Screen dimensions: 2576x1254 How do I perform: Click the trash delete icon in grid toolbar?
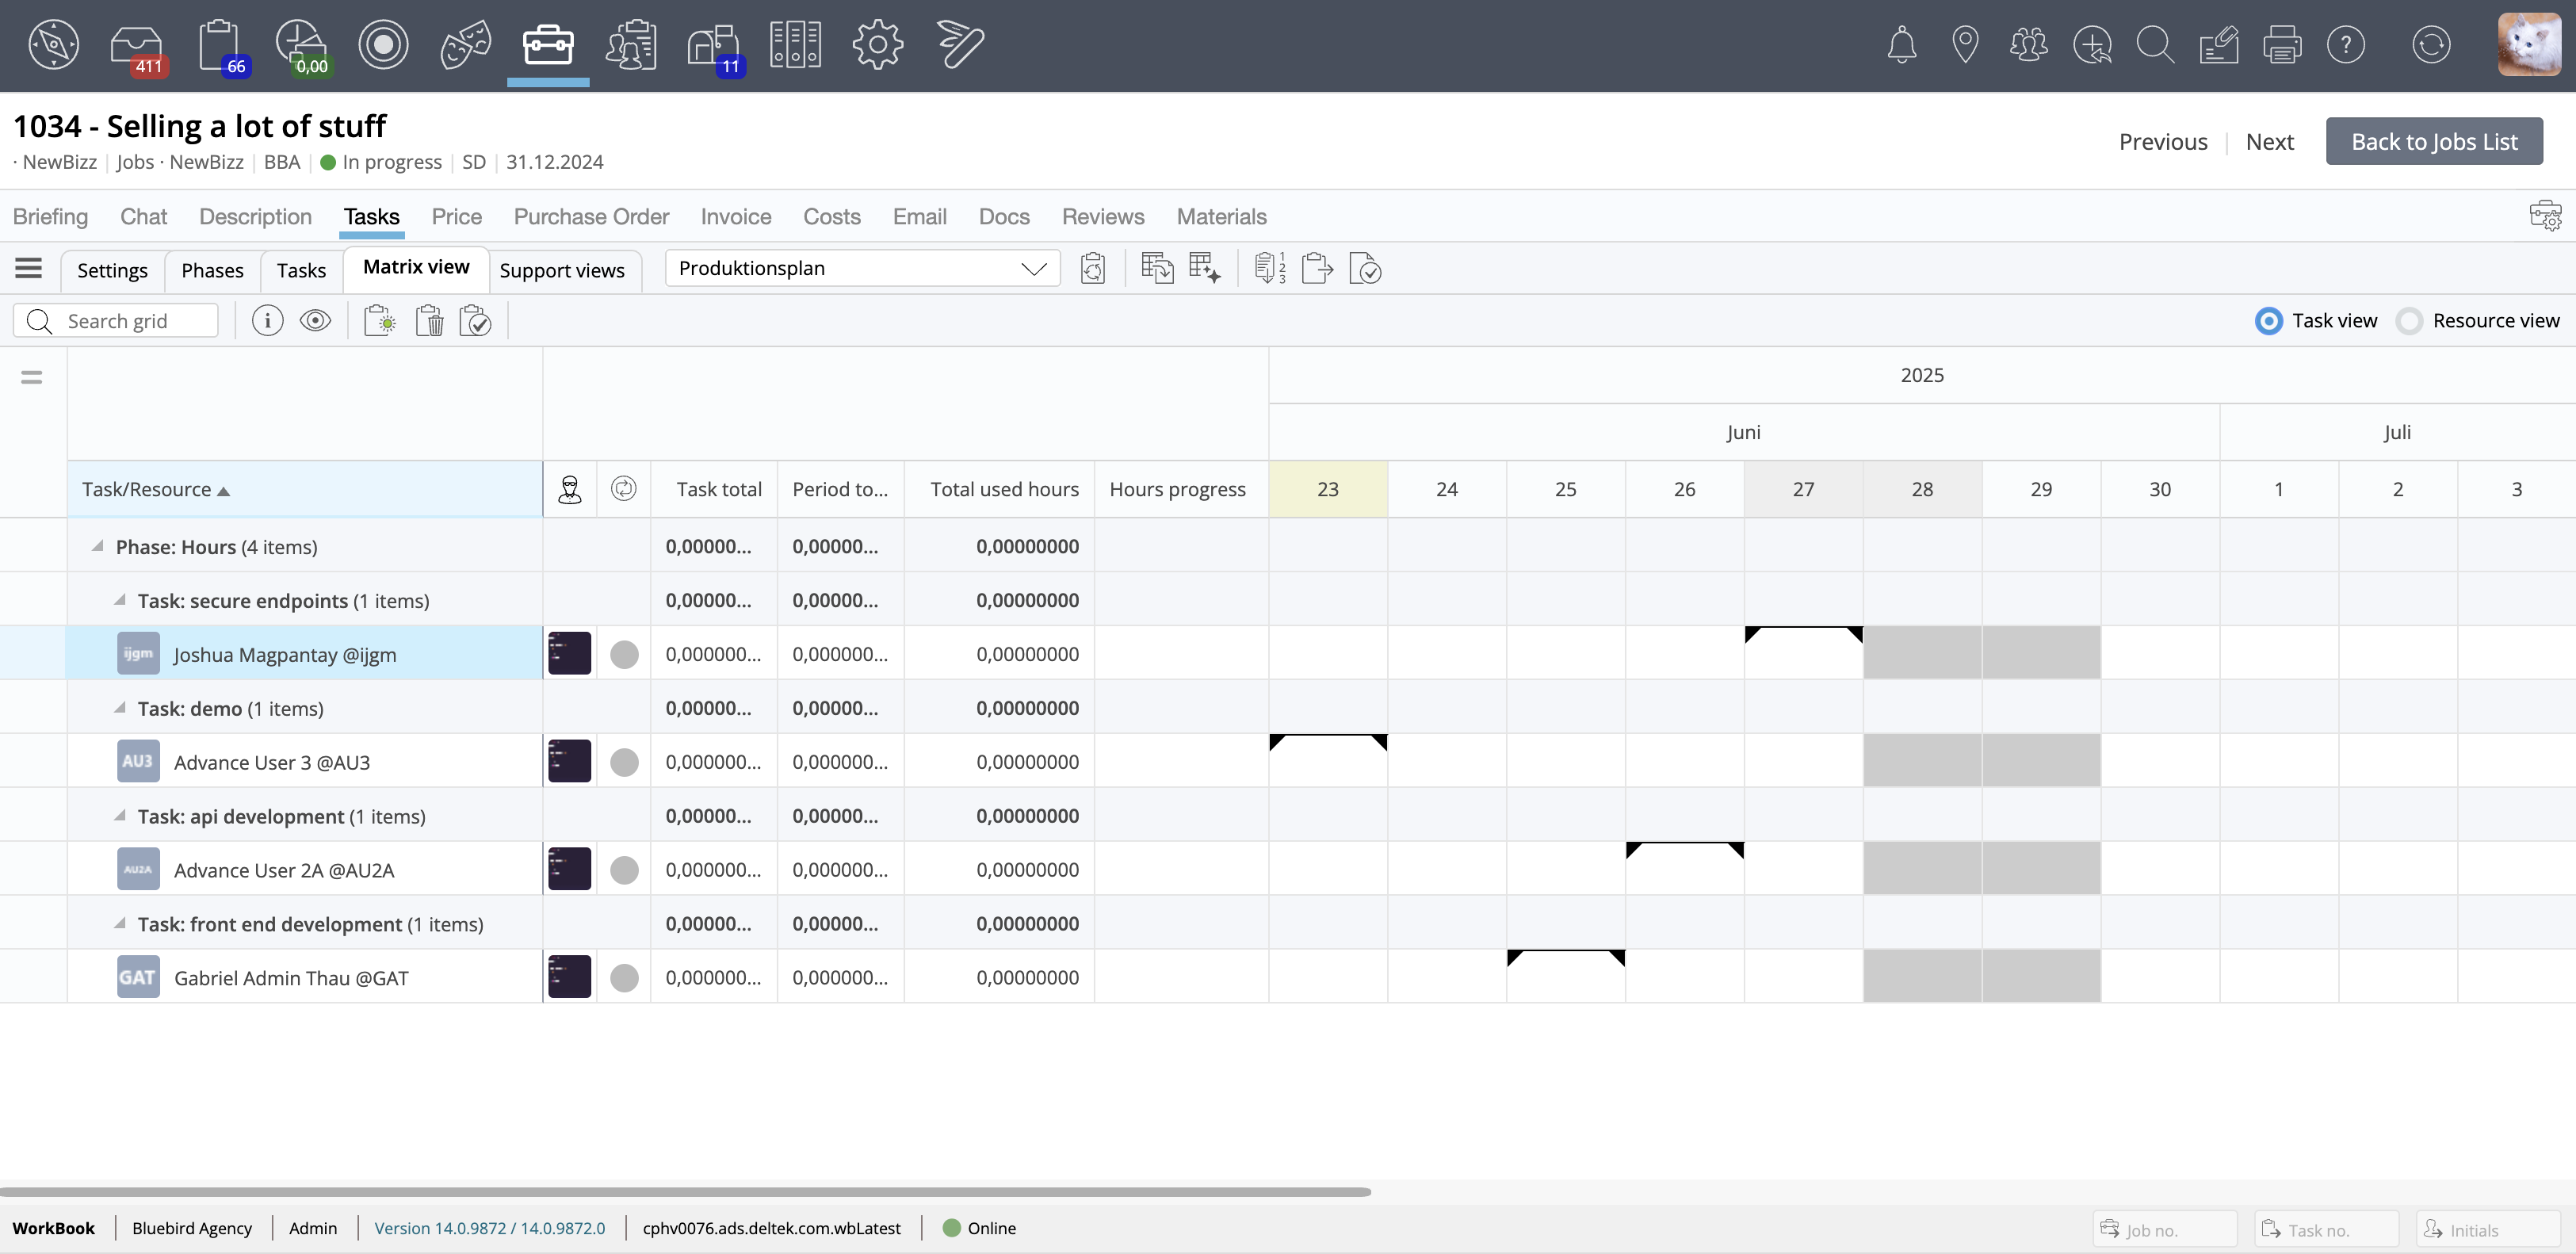pos(429,321)
